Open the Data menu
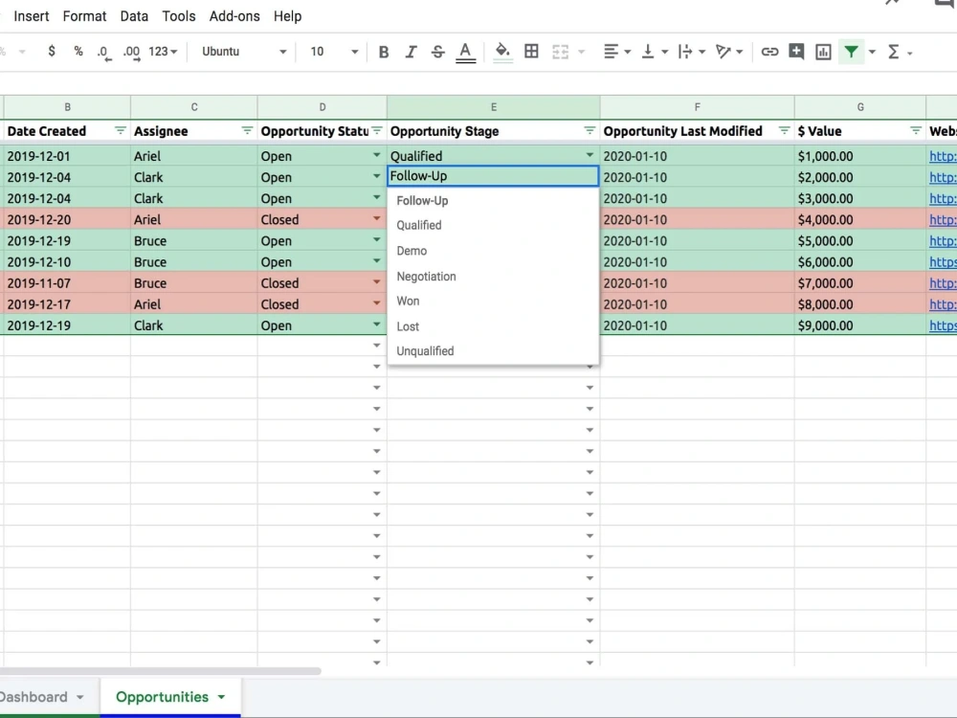The width and height of the screenshot is (957, 718). [134, 15]
